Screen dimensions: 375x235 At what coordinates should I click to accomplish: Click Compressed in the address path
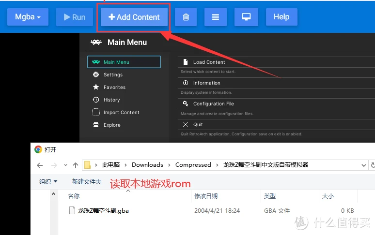[x=193, y=165]
